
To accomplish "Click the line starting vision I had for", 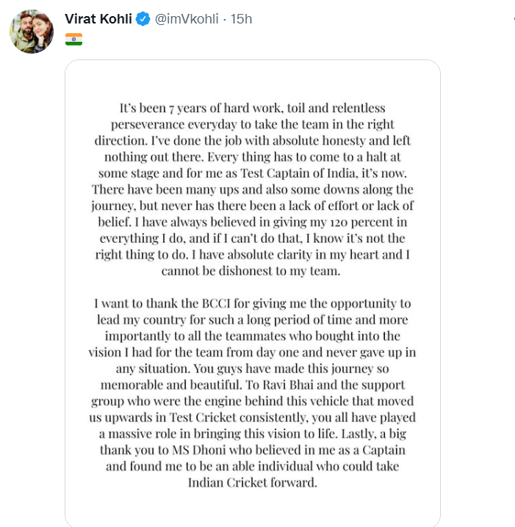I will pyautogui.click(x=252, y=352).
